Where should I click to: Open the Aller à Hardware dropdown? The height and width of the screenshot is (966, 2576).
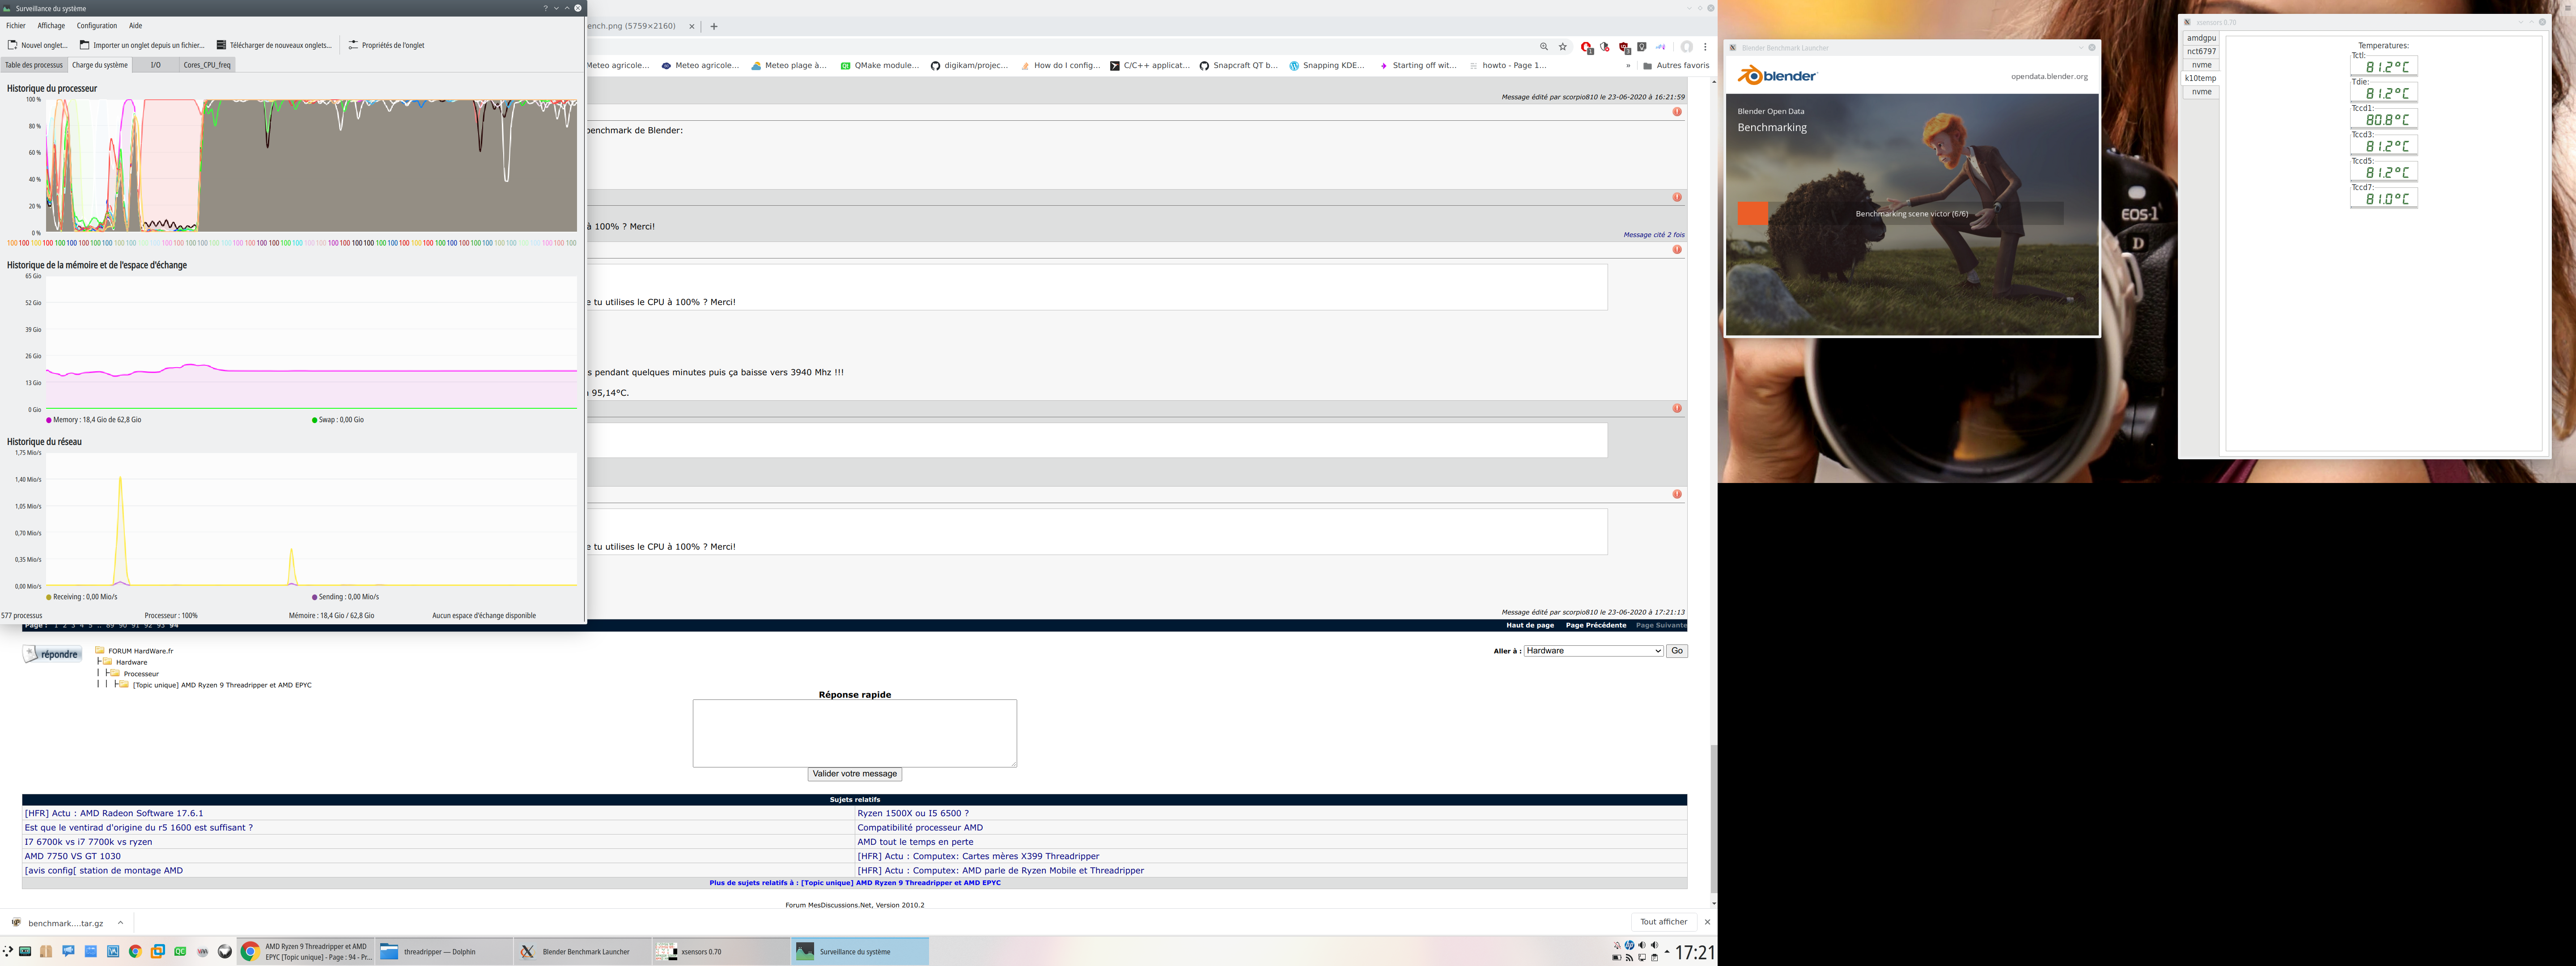point(1593,651)
